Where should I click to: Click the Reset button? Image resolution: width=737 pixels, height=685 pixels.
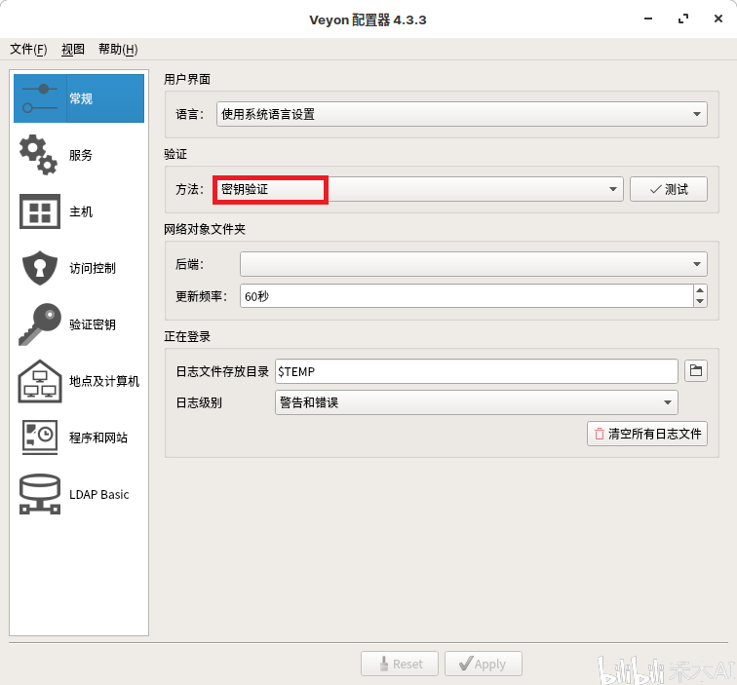400,664
